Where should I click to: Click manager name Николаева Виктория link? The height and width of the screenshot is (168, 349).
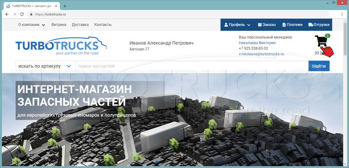(x=257, y=43)
